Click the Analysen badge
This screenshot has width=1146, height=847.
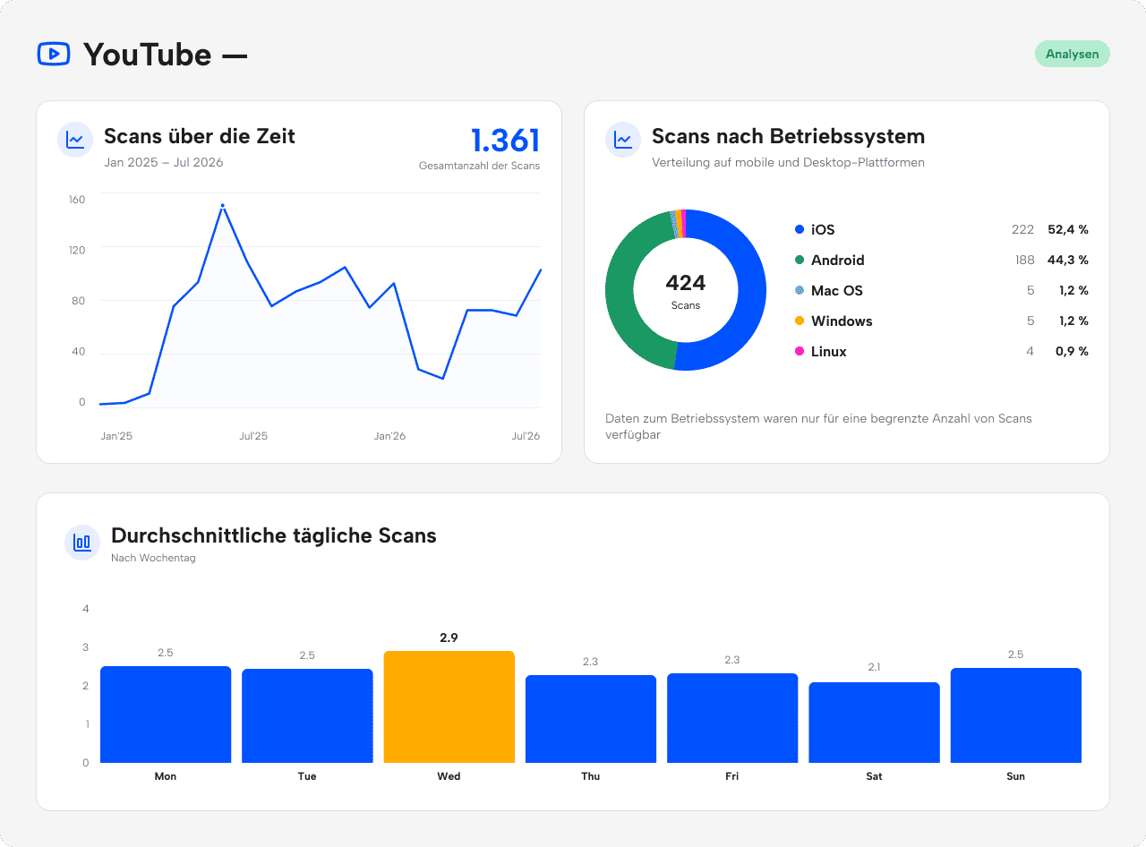pos(1073,54)
